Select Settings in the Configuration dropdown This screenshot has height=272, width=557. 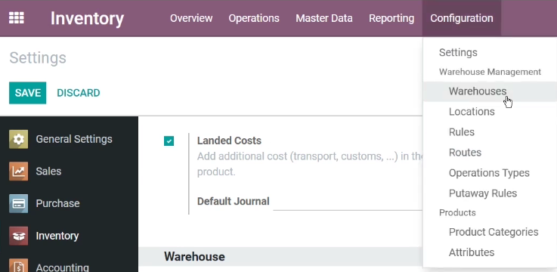[x=458, y=53]
